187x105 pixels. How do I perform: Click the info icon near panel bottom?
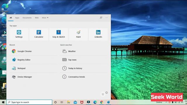point(106,92)
